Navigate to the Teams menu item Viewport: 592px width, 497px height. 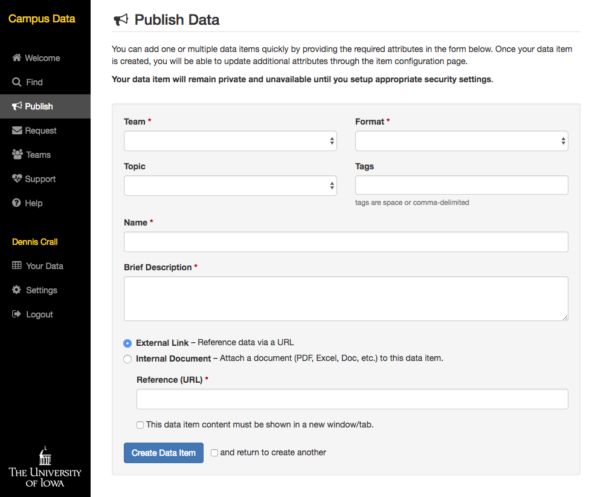38,155
